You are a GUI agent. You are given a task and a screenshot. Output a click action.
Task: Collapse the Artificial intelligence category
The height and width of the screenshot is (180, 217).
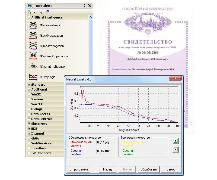point(29,17)
